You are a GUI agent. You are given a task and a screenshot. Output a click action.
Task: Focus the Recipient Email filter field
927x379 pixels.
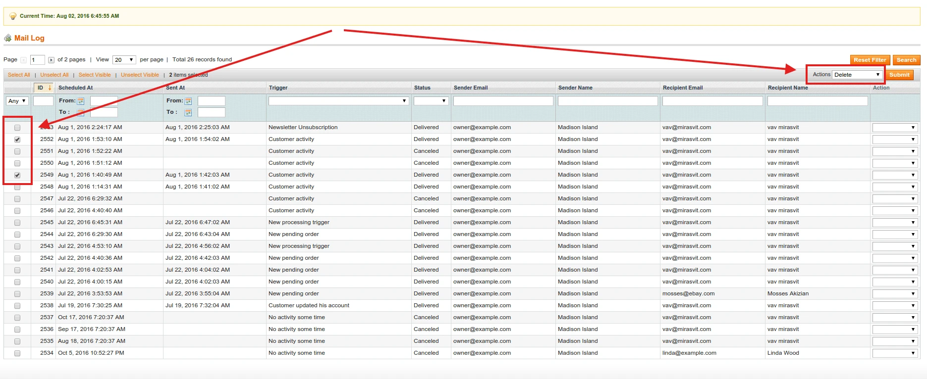point(712,101)
